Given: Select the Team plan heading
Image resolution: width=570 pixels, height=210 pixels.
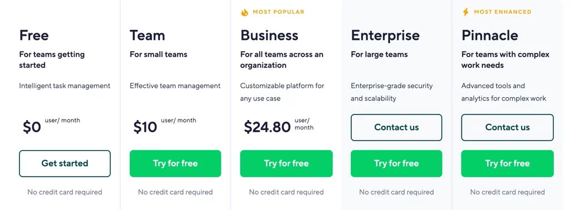Looking at the screenshot, I should 147,36.
